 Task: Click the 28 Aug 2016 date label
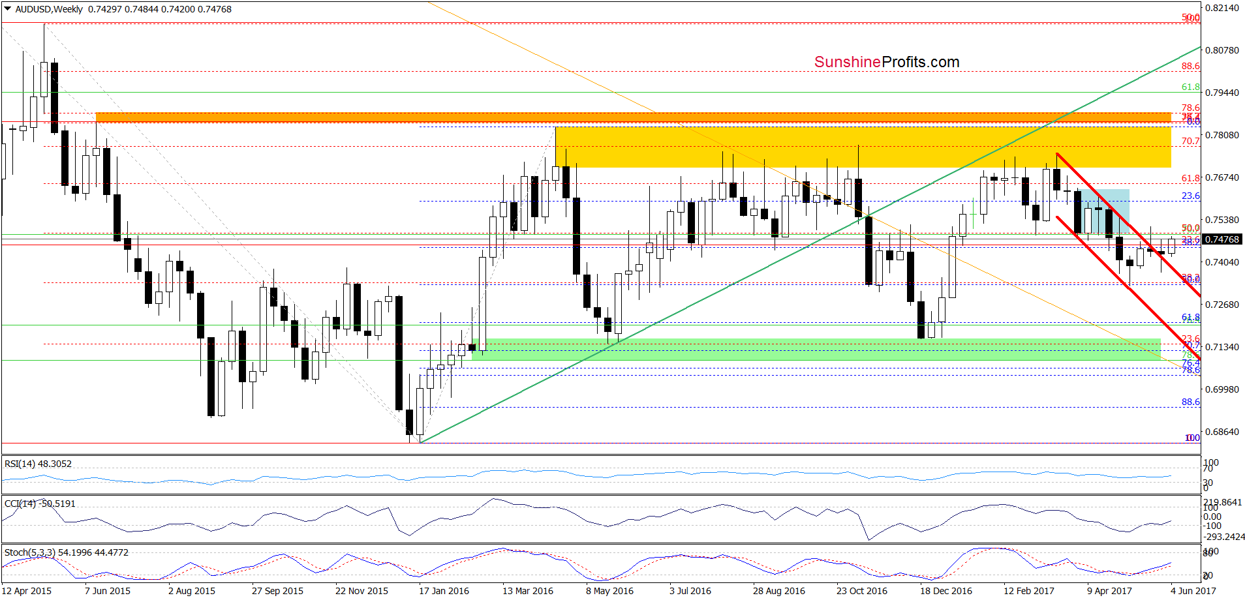tap(779, 591)
